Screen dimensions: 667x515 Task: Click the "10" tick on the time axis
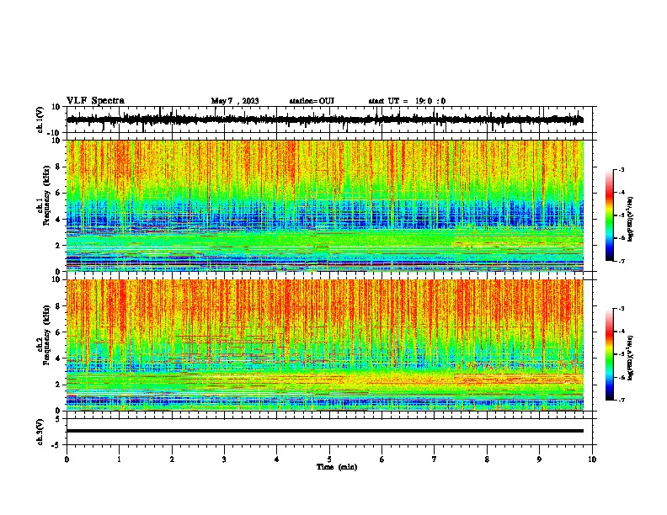pos(592,459)
